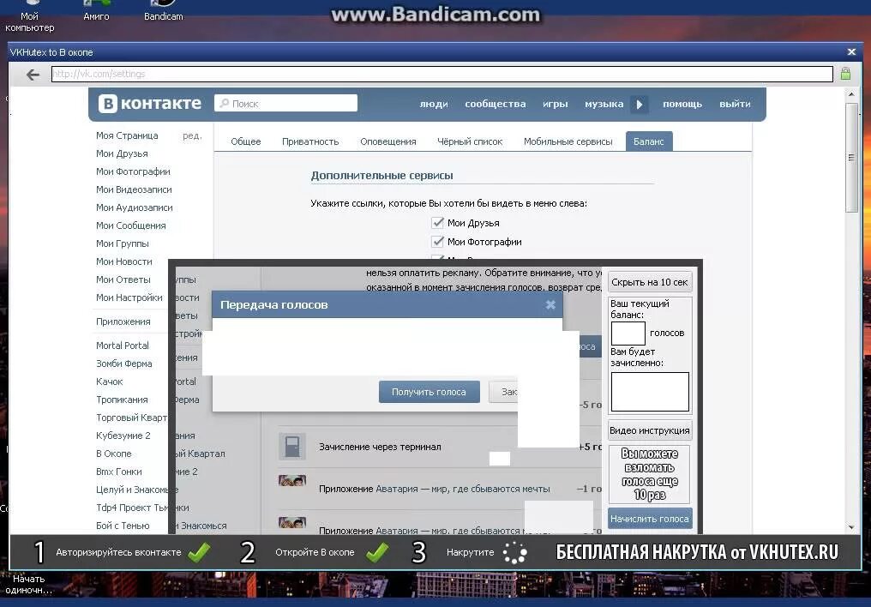
Task: Click the Аватария — мир, где сбываются мечты link
Action: coord(463,489)
